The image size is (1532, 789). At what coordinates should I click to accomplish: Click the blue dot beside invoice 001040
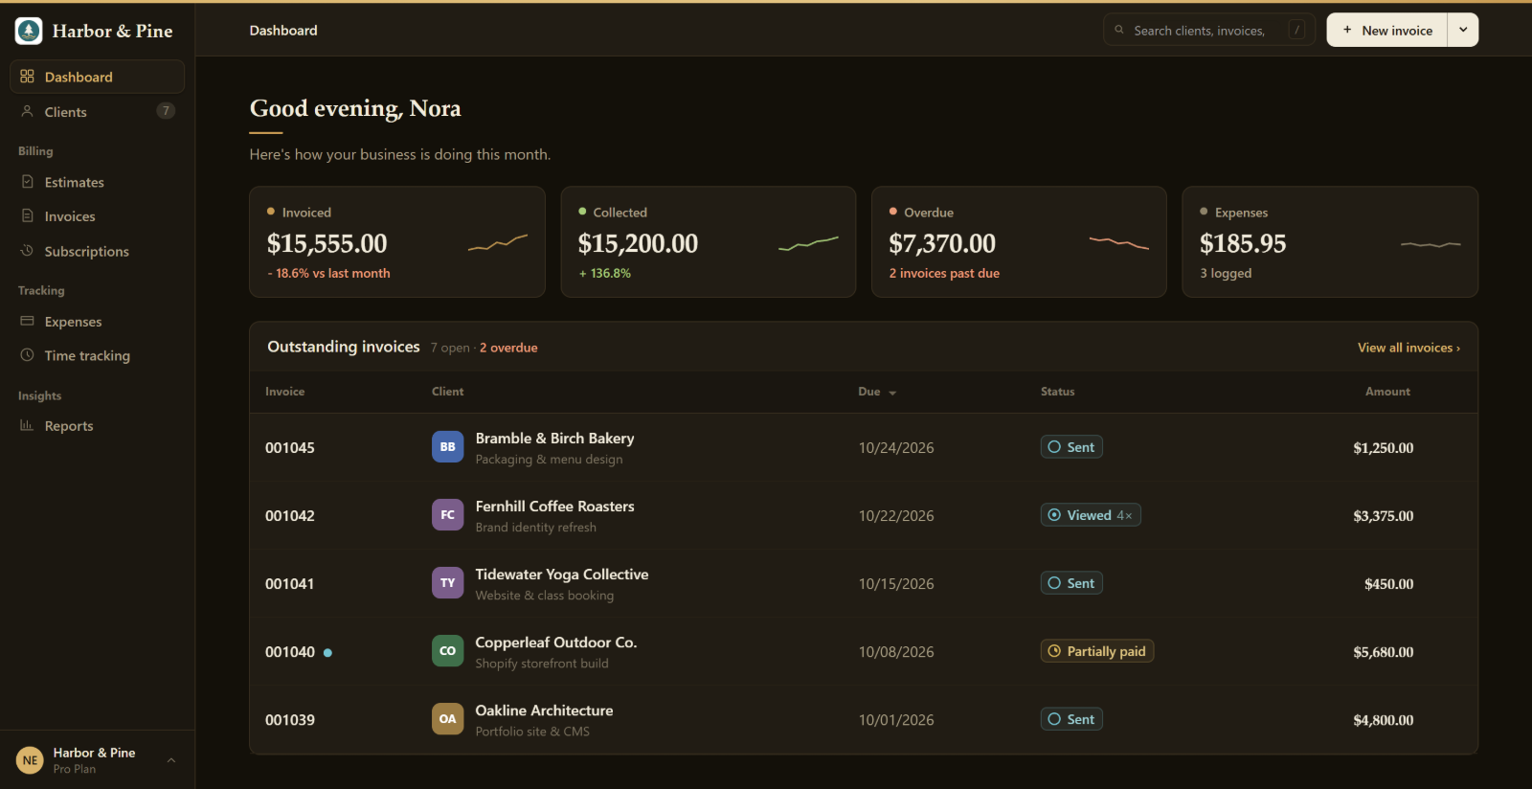coord(327,652)
